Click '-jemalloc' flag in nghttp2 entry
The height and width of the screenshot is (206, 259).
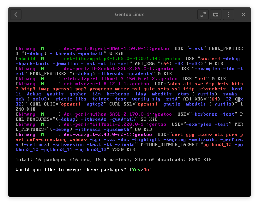pos(65,64)
